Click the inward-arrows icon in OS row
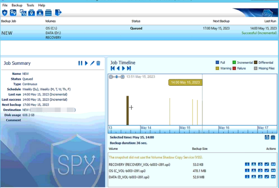 tap(273, 171)
